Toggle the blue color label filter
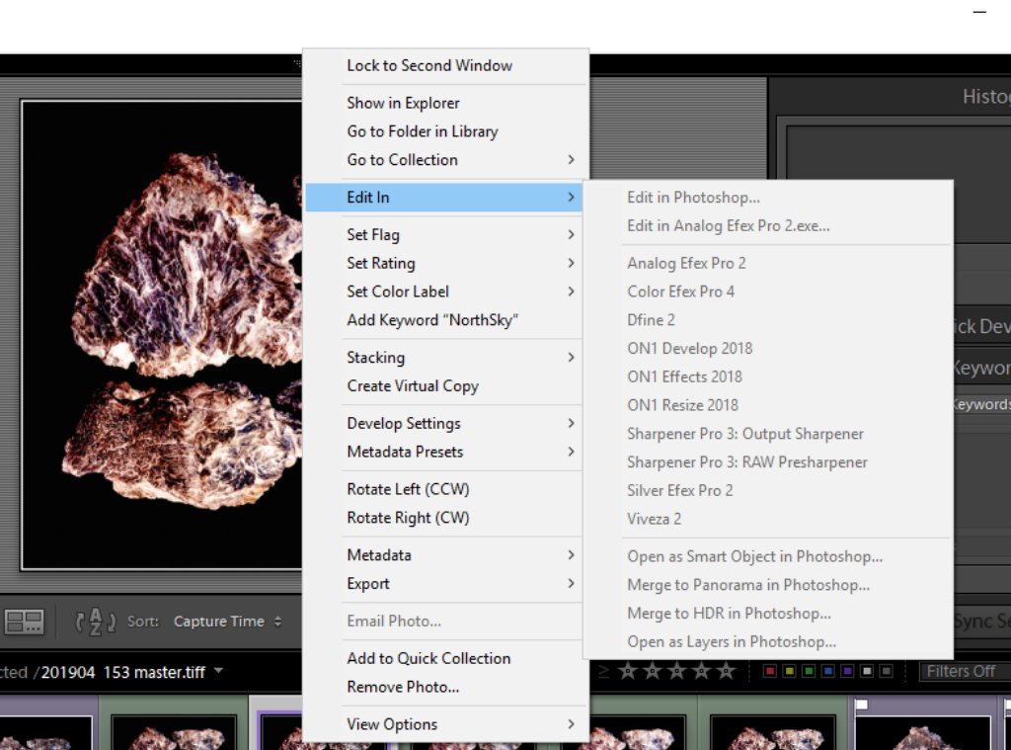The height and width of the screenshot is (750, 1011). click(x=828, y=671)
